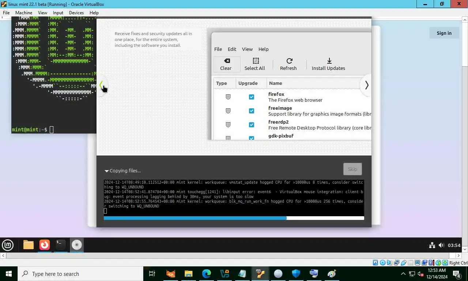Open the Files folder icon in Mint panel
The image size is (468, 281).
(x=29, y=245)
